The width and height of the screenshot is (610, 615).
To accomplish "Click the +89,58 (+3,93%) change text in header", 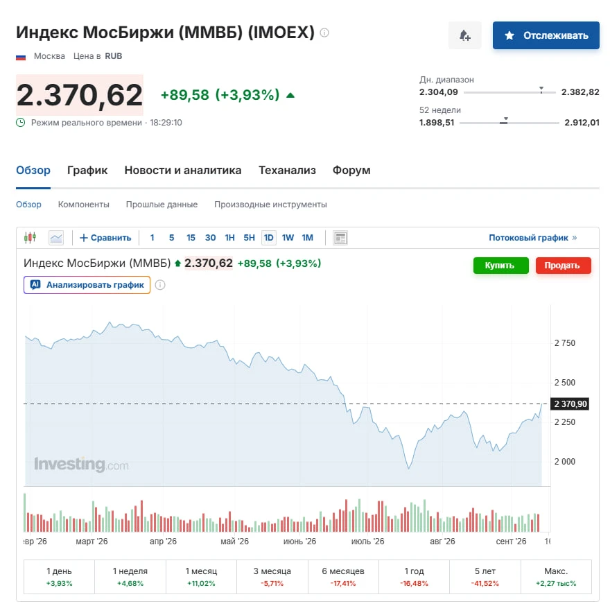I will tap(220, 95).
